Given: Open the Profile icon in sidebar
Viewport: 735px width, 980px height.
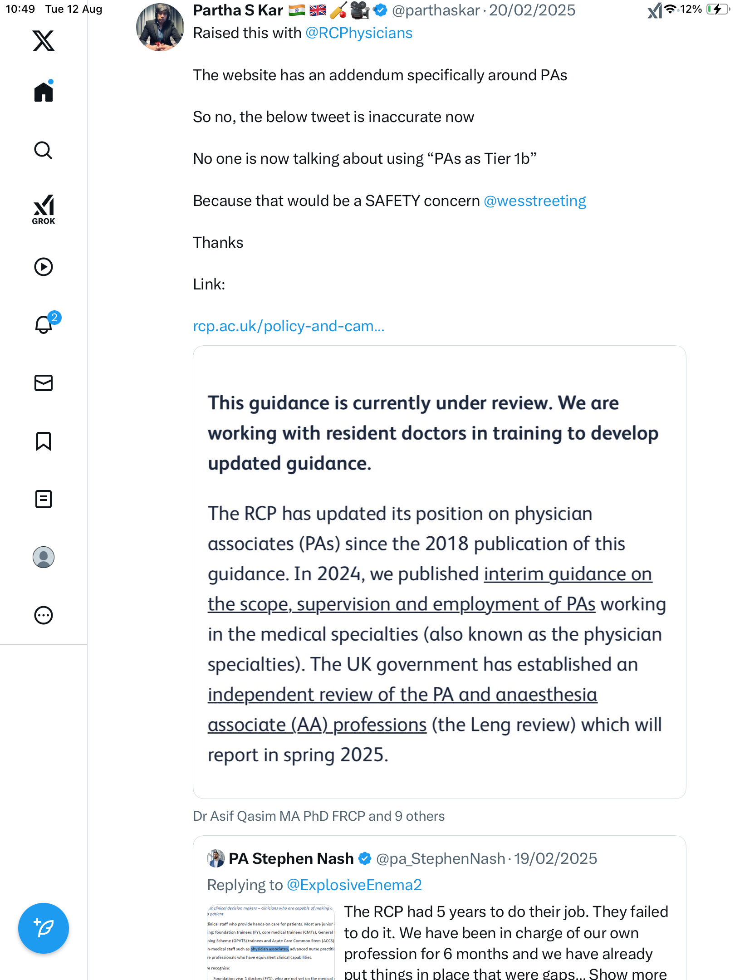Looking at the screenshot, I should (x=44, y=557).
